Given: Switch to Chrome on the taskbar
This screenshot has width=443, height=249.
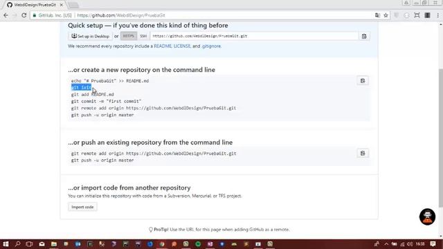Looking at the screenshot, I should click(162, 244).
